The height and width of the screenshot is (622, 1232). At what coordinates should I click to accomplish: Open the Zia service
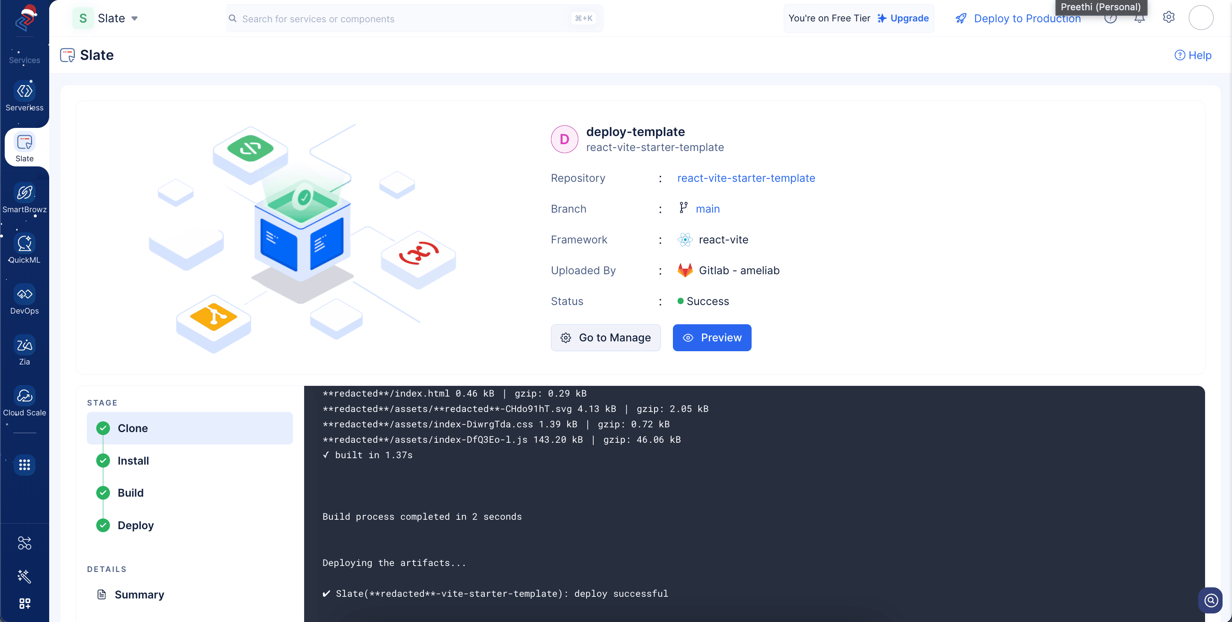pyautogui.click(x=24, y=351)
